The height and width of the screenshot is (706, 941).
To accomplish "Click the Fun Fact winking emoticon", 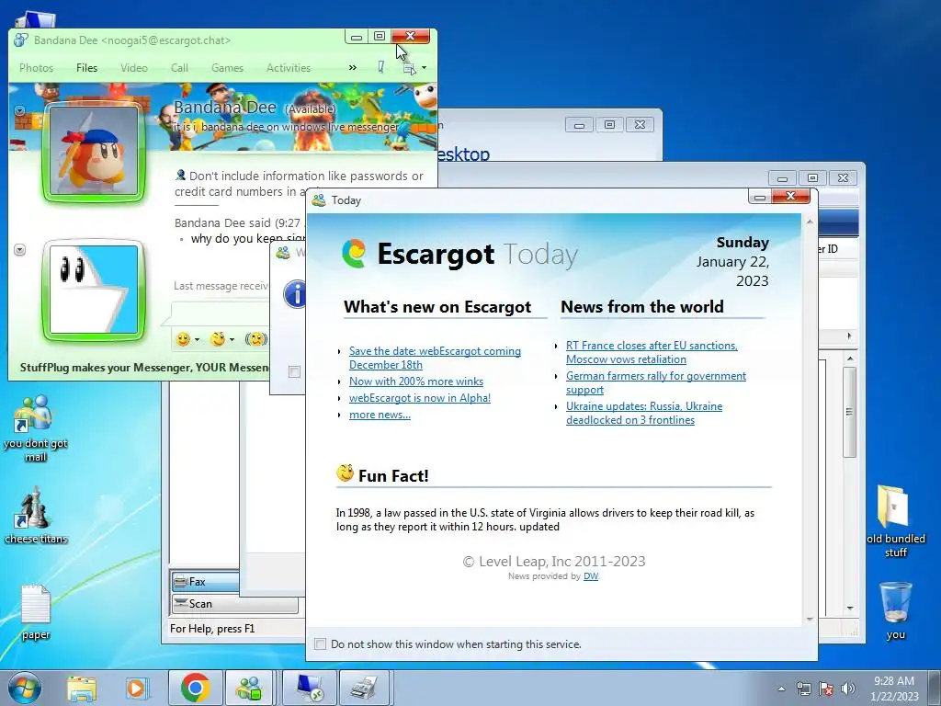I will [x=346, y=473].
